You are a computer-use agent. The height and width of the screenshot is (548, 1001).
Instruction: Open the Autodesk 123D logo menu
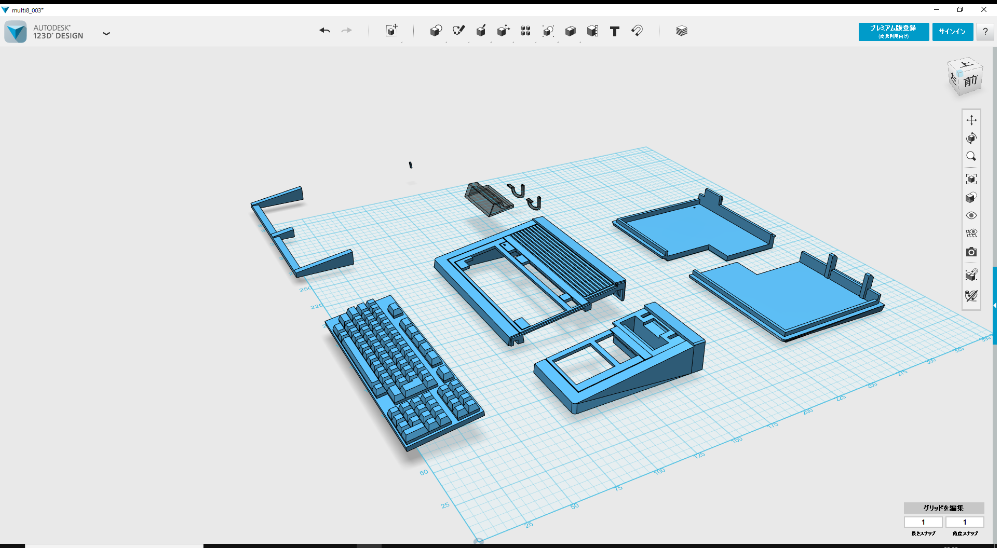[15, 32]
